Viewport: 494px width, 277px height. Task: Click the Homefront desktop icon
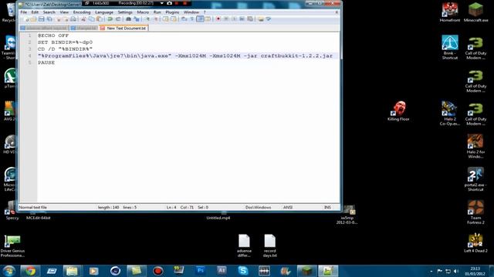tap(449, 12)
